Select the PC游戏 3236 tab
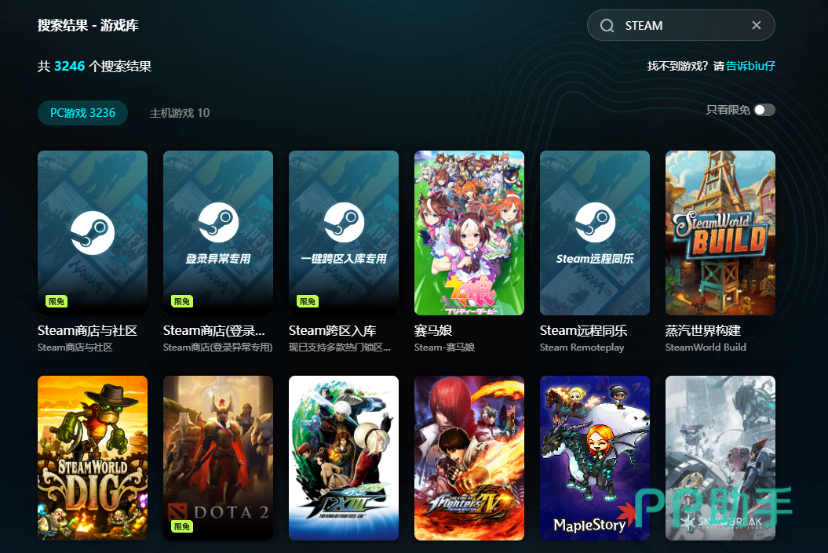 [x=82, y=112]
